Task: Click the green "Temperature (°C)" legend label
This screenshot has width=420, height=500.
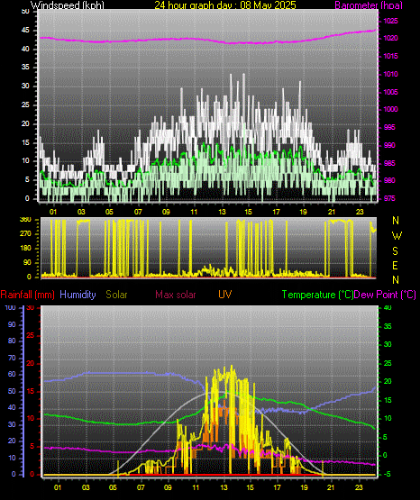Action: (x=317, y=295)
